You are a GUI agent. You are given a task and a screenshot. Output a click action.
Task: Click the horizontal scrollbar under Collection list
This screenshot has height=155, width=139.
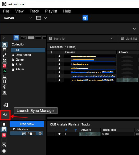click(x=93, y=118)
